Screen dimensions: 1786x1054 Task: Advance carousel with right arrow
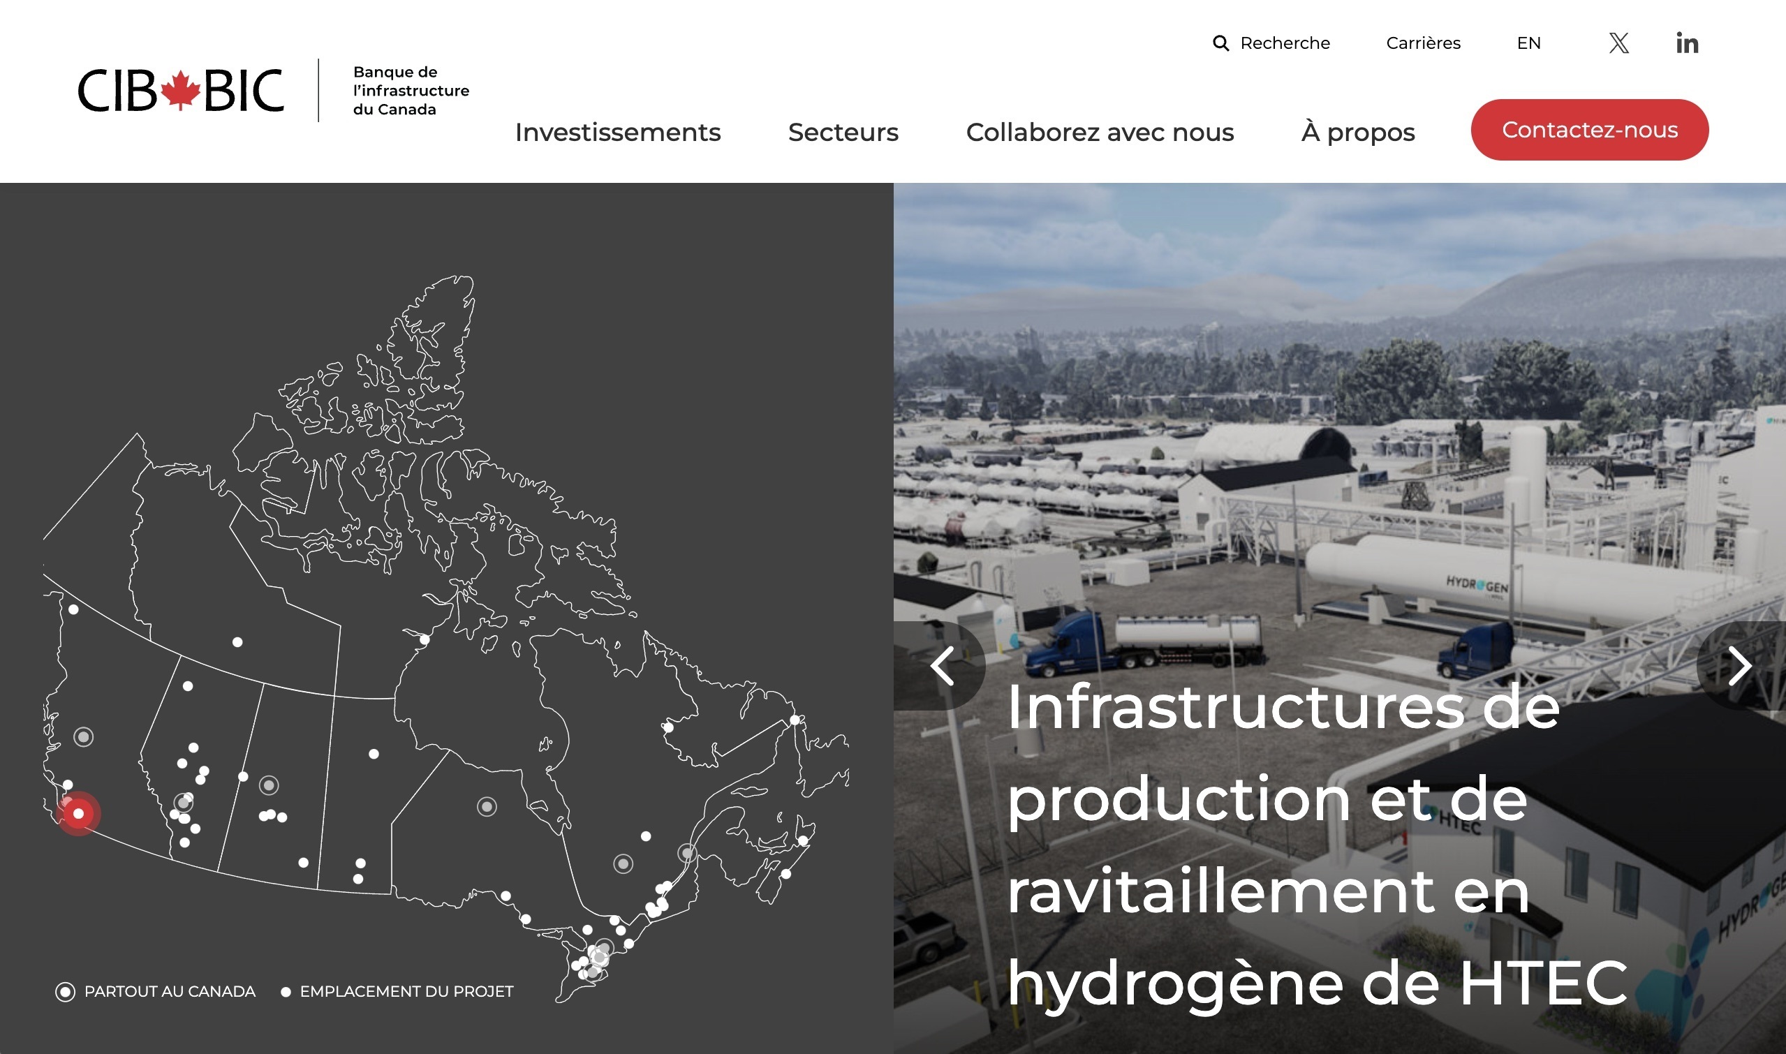click(x=1739, y=665)
